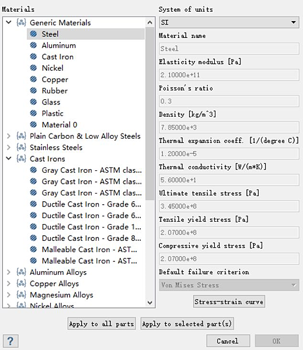Viewport: 303px width, 350px height.
Task: Click the Magnesium Alloys library icon
Action: click(21, 295)
